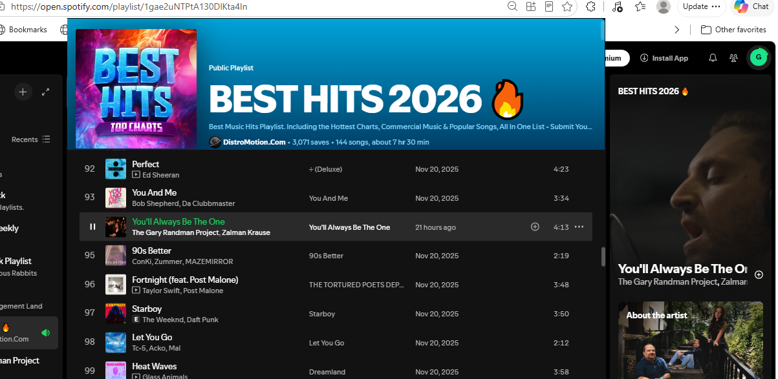
Task: Open The Weeknd, Daft Punk artist link
Action: tap(180, 320)
